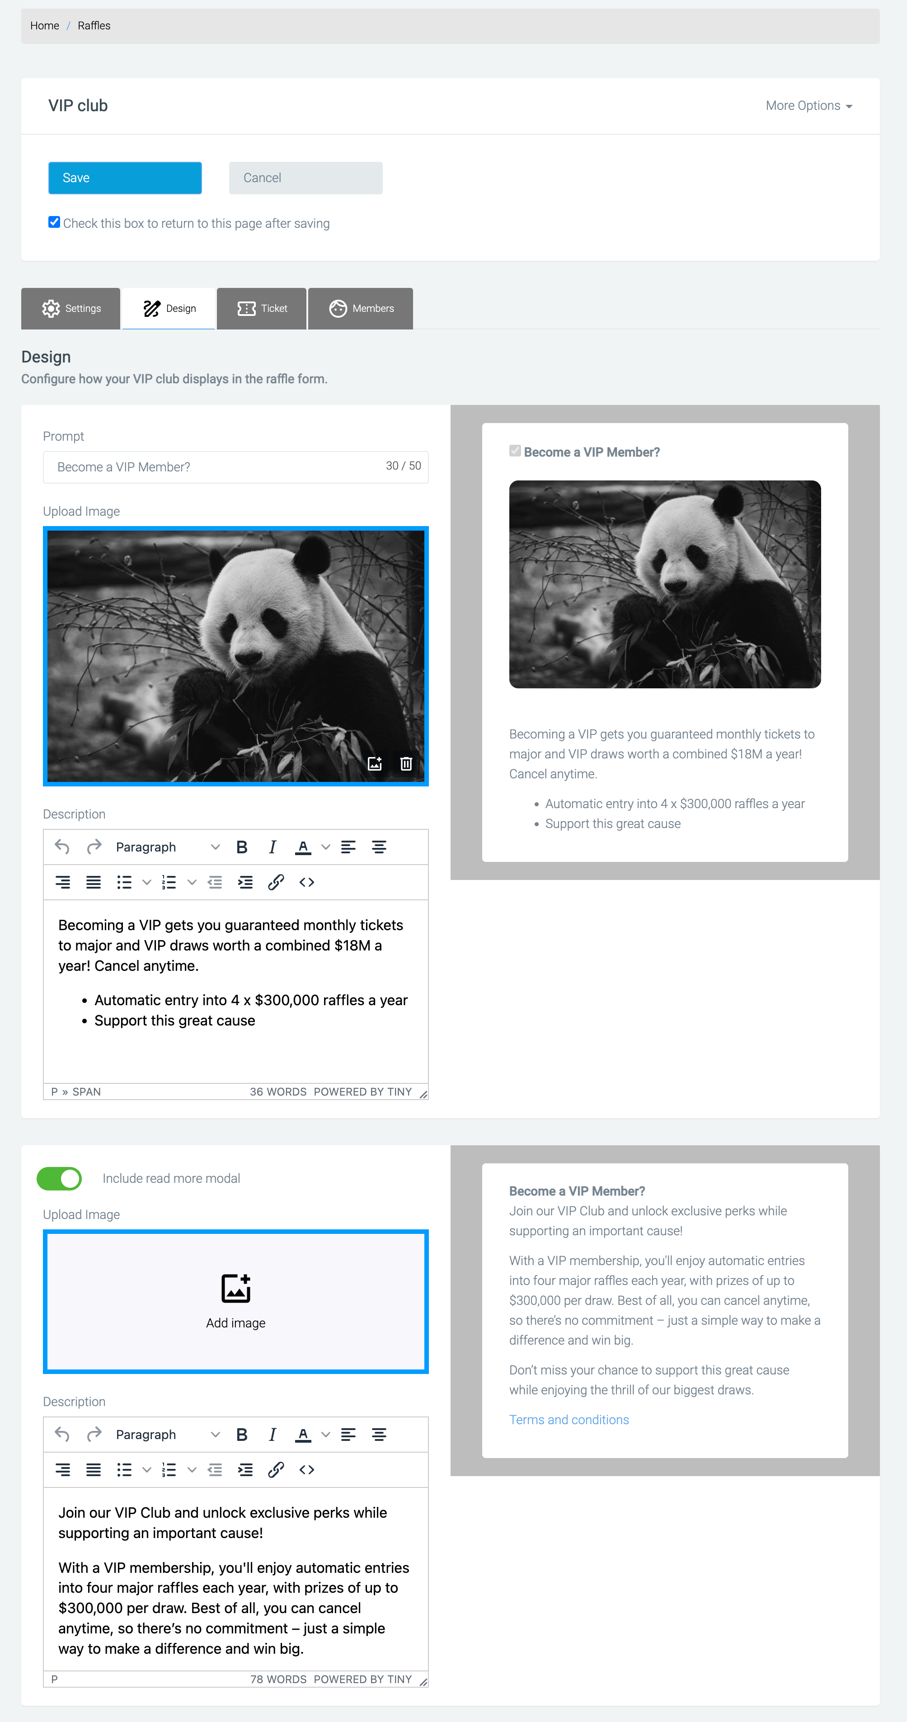This screenshot has height=1722, width=907.
Task: Toggle bold in the first Description editor
Action: [x=242, y=847]
